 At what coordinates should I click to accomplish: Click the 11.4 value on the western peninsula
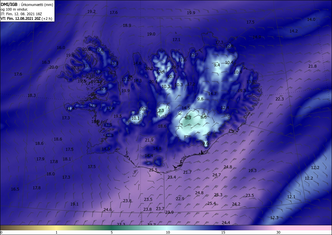pos(70,109)
